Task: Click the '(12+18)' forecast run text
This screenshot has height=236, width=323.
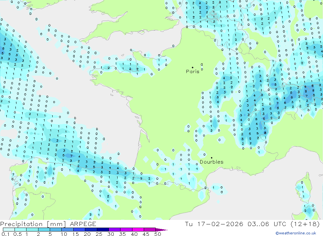Action: [x=305, y=224]
